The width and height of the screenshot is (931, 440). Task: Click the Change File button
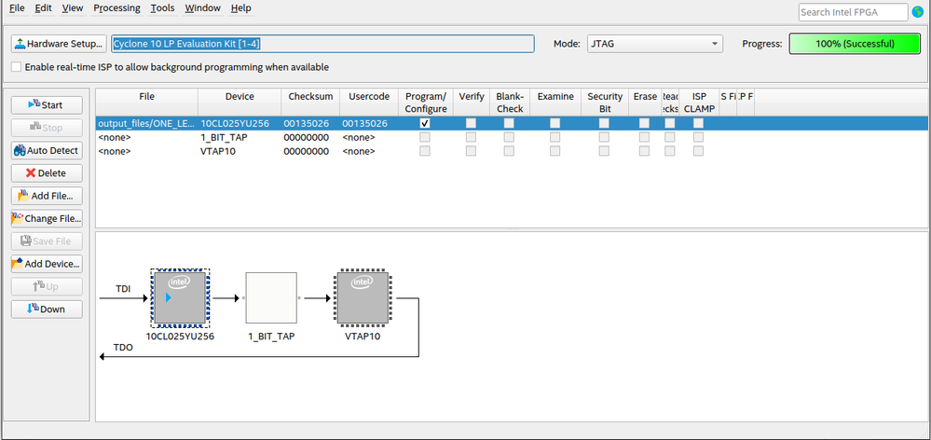47,219
